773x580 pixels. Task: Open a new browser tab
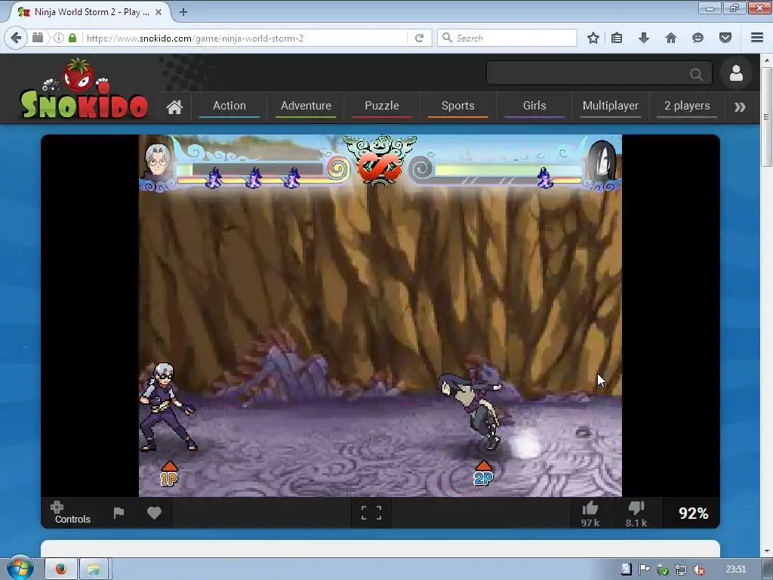pos(183,12)
